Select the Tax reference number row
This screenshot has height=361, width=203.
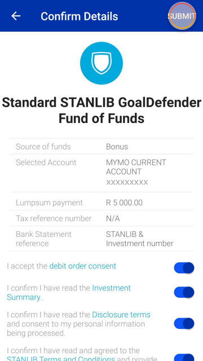101,218
